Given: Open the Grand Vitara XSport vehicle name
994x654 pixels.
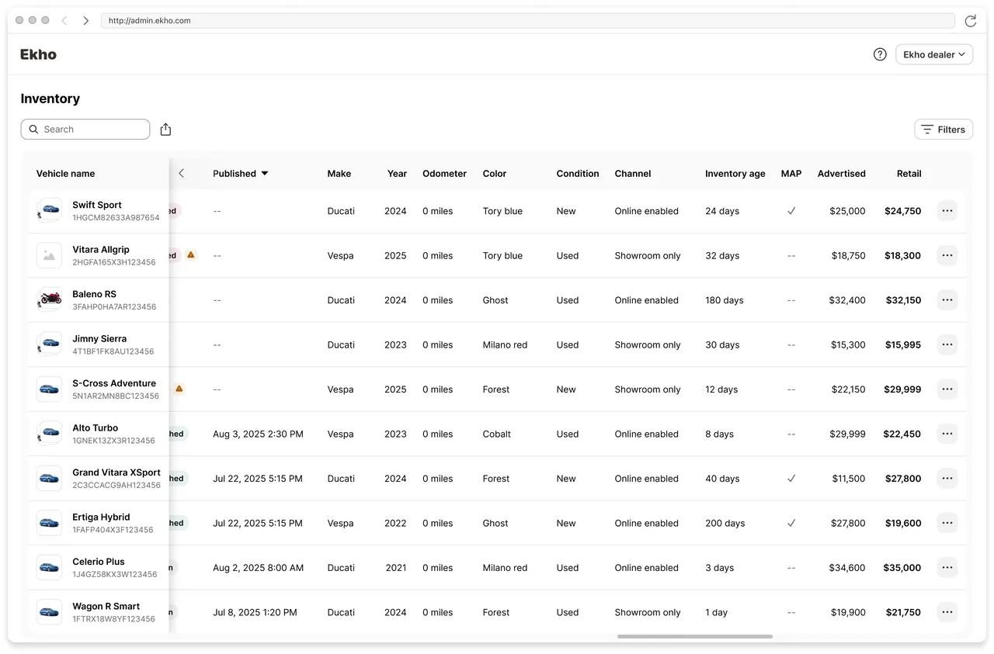Looking at the screenshot, I should 116,472.
